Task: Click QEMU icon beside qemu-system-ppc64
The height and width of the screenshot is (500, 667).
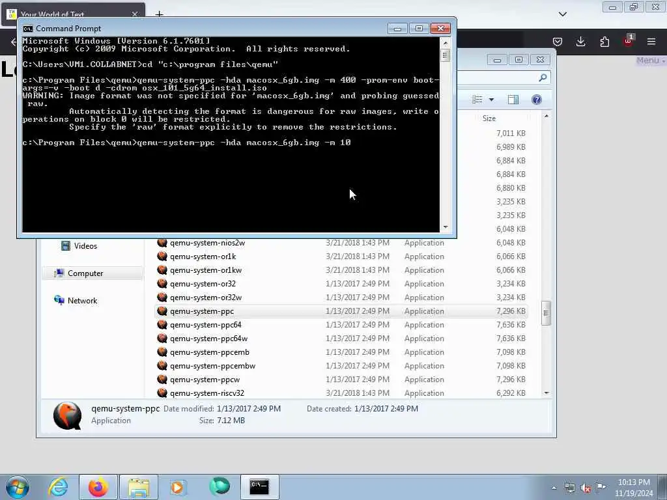Action: click(x=162, y=324)
